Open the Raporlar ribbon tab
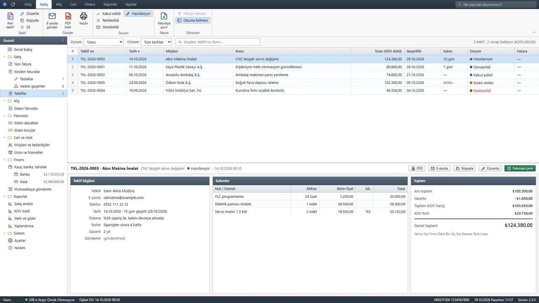Screen dimensions: 539x303 click(x=110, y=4)
